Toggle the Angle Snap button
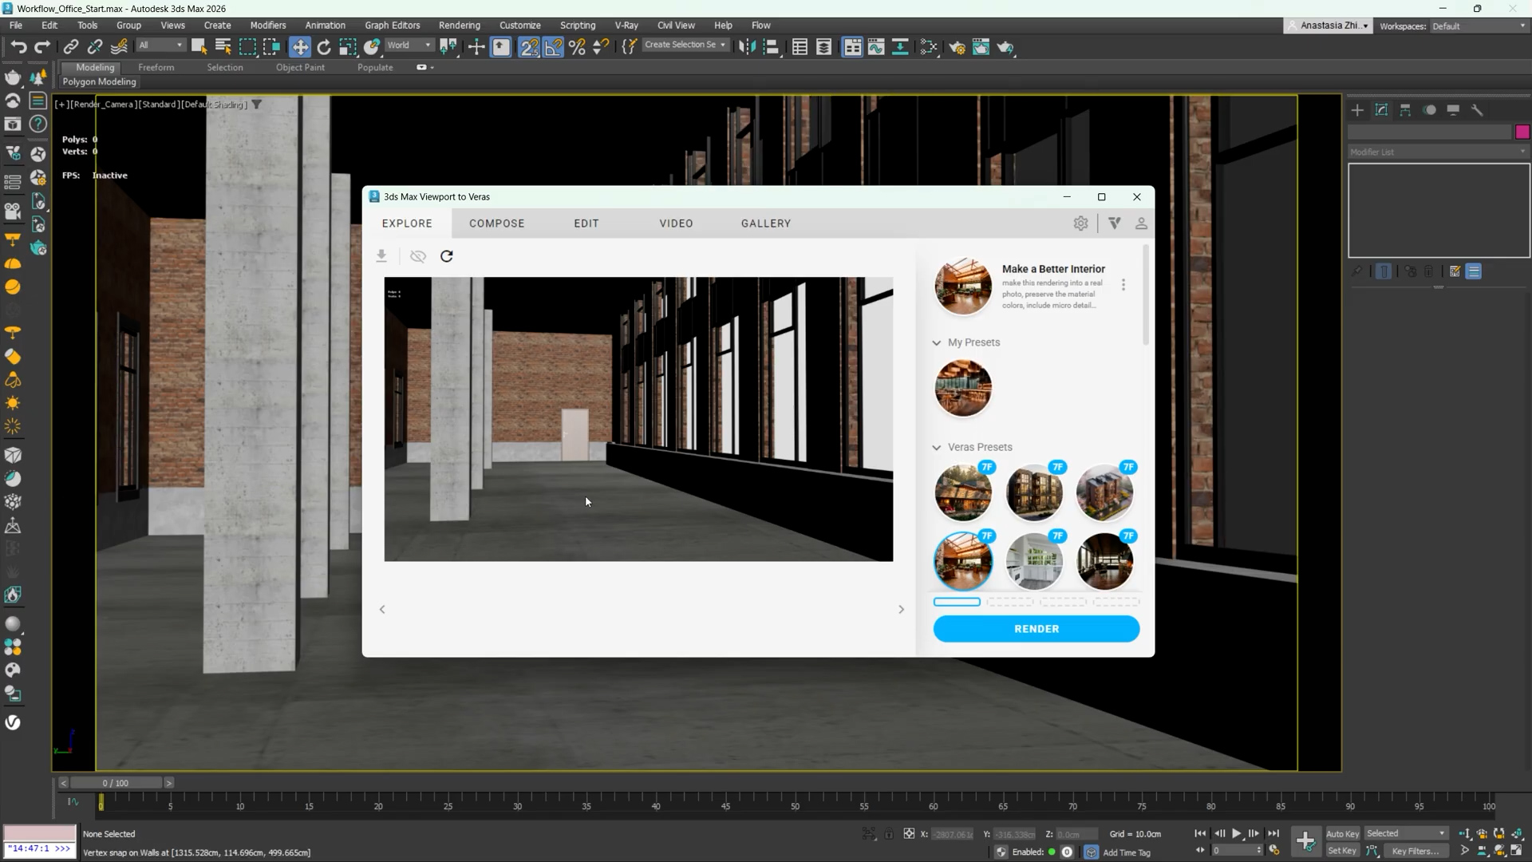This screenshot has width=1532, height=862. click(x=553, y=47)
